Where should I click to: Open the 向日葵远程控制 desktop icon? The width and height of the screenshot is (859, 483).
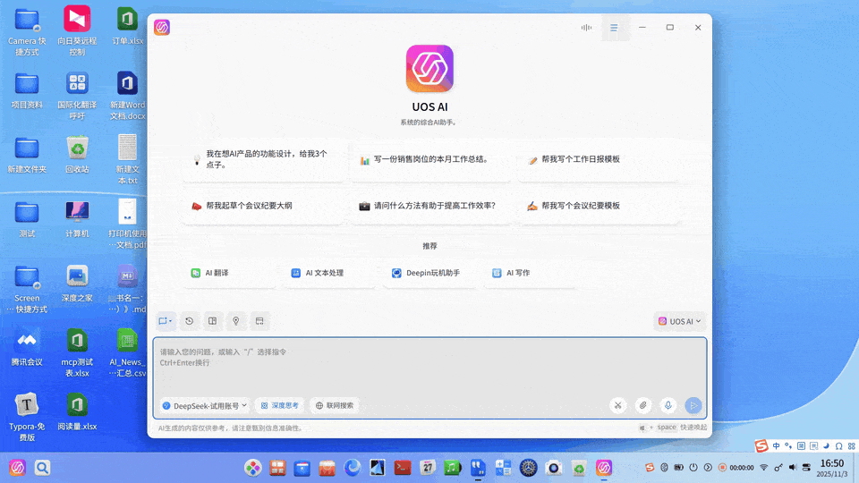click(x=77, y=30)
